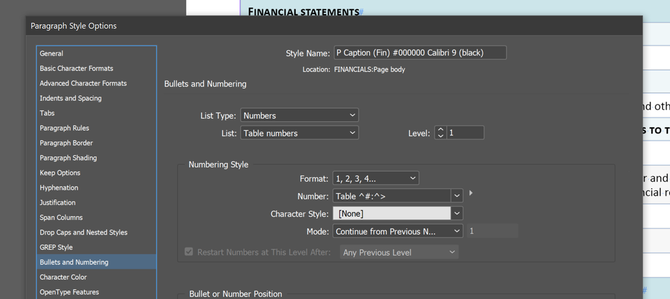The image size is (670, 299).
Task: Click the disabled Mode start number field
Action: coord(493,231)
